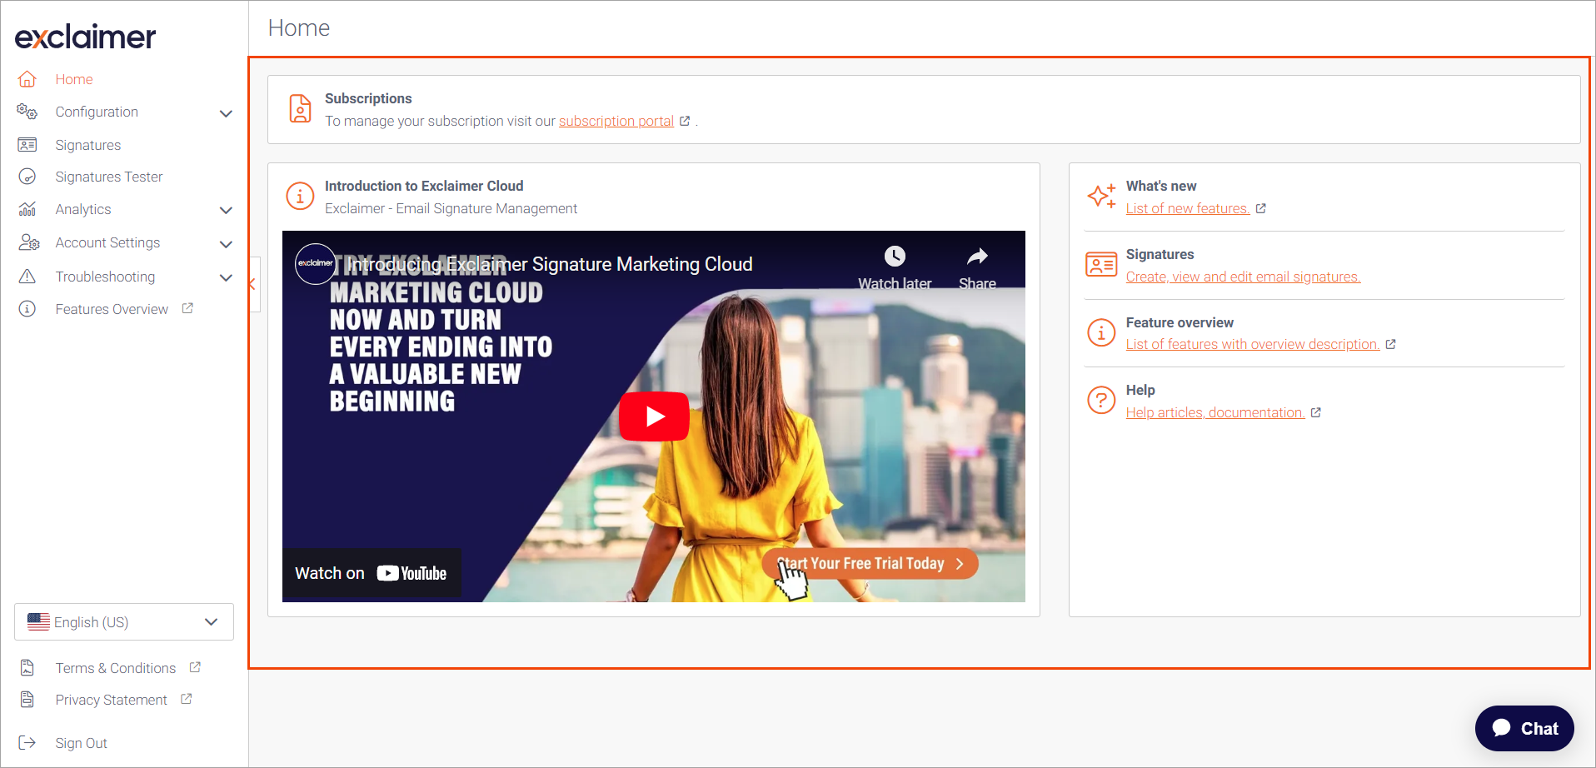Expand the Analytics submenu chevron
Screen dimensions: 1596x768
tap(226, 210)
